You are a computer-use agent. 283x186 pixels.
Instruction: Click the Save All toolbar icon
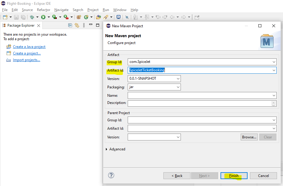click(x=23, y=17)
